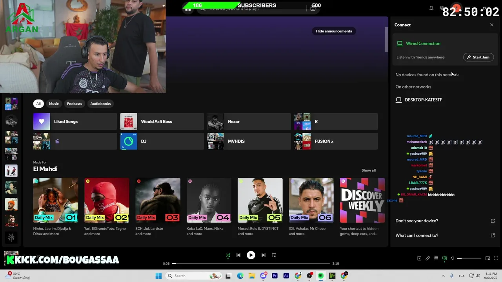Adjust the volume slider
Viewport: 502px width, 282px height.
[x=469, y=258]
